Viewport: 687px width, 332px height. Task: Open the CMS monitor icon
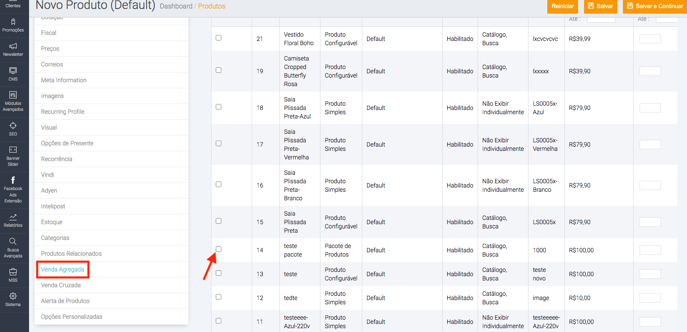(x=13, y=70)
